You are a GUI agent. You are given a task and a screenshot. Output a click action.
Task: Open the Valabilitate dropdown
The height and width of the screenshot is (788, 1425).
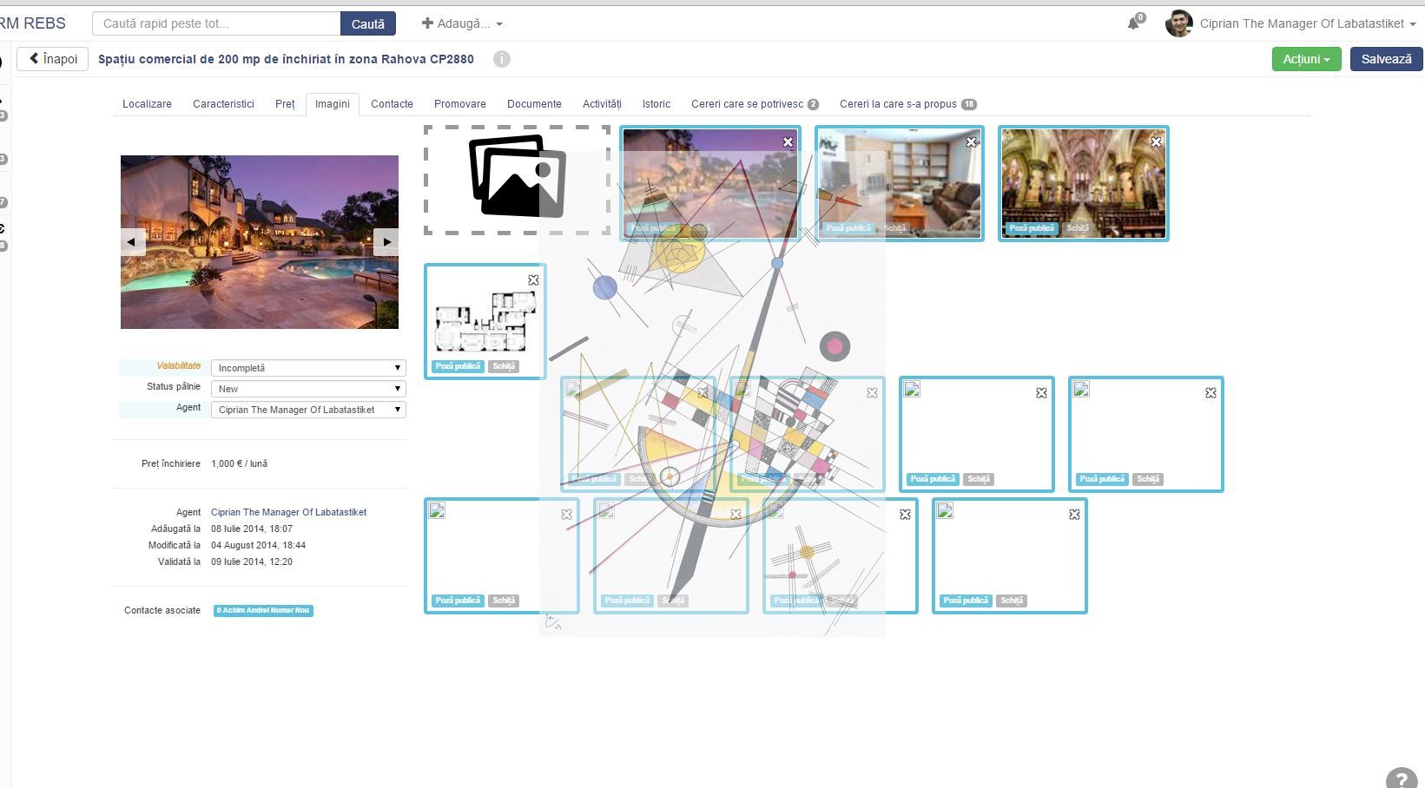[308, 368]
